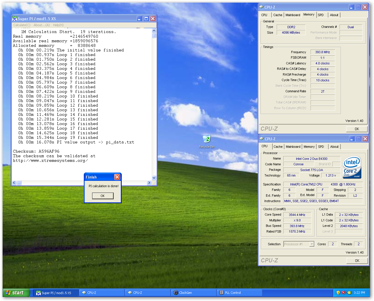Screen dimensions: 374x301
Task: Switch to About tab in bottom CPU-Z window
Action: pos(334,147)
